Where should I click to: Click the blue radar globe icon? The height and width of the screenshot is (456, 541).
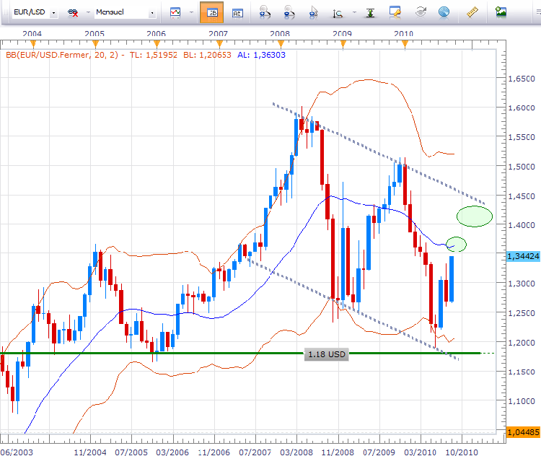click(x=444, y=12)
